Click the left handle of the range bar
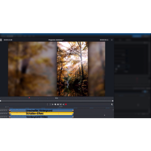The height and width of the screenshot is (151, 151). [x=0, y=101]
